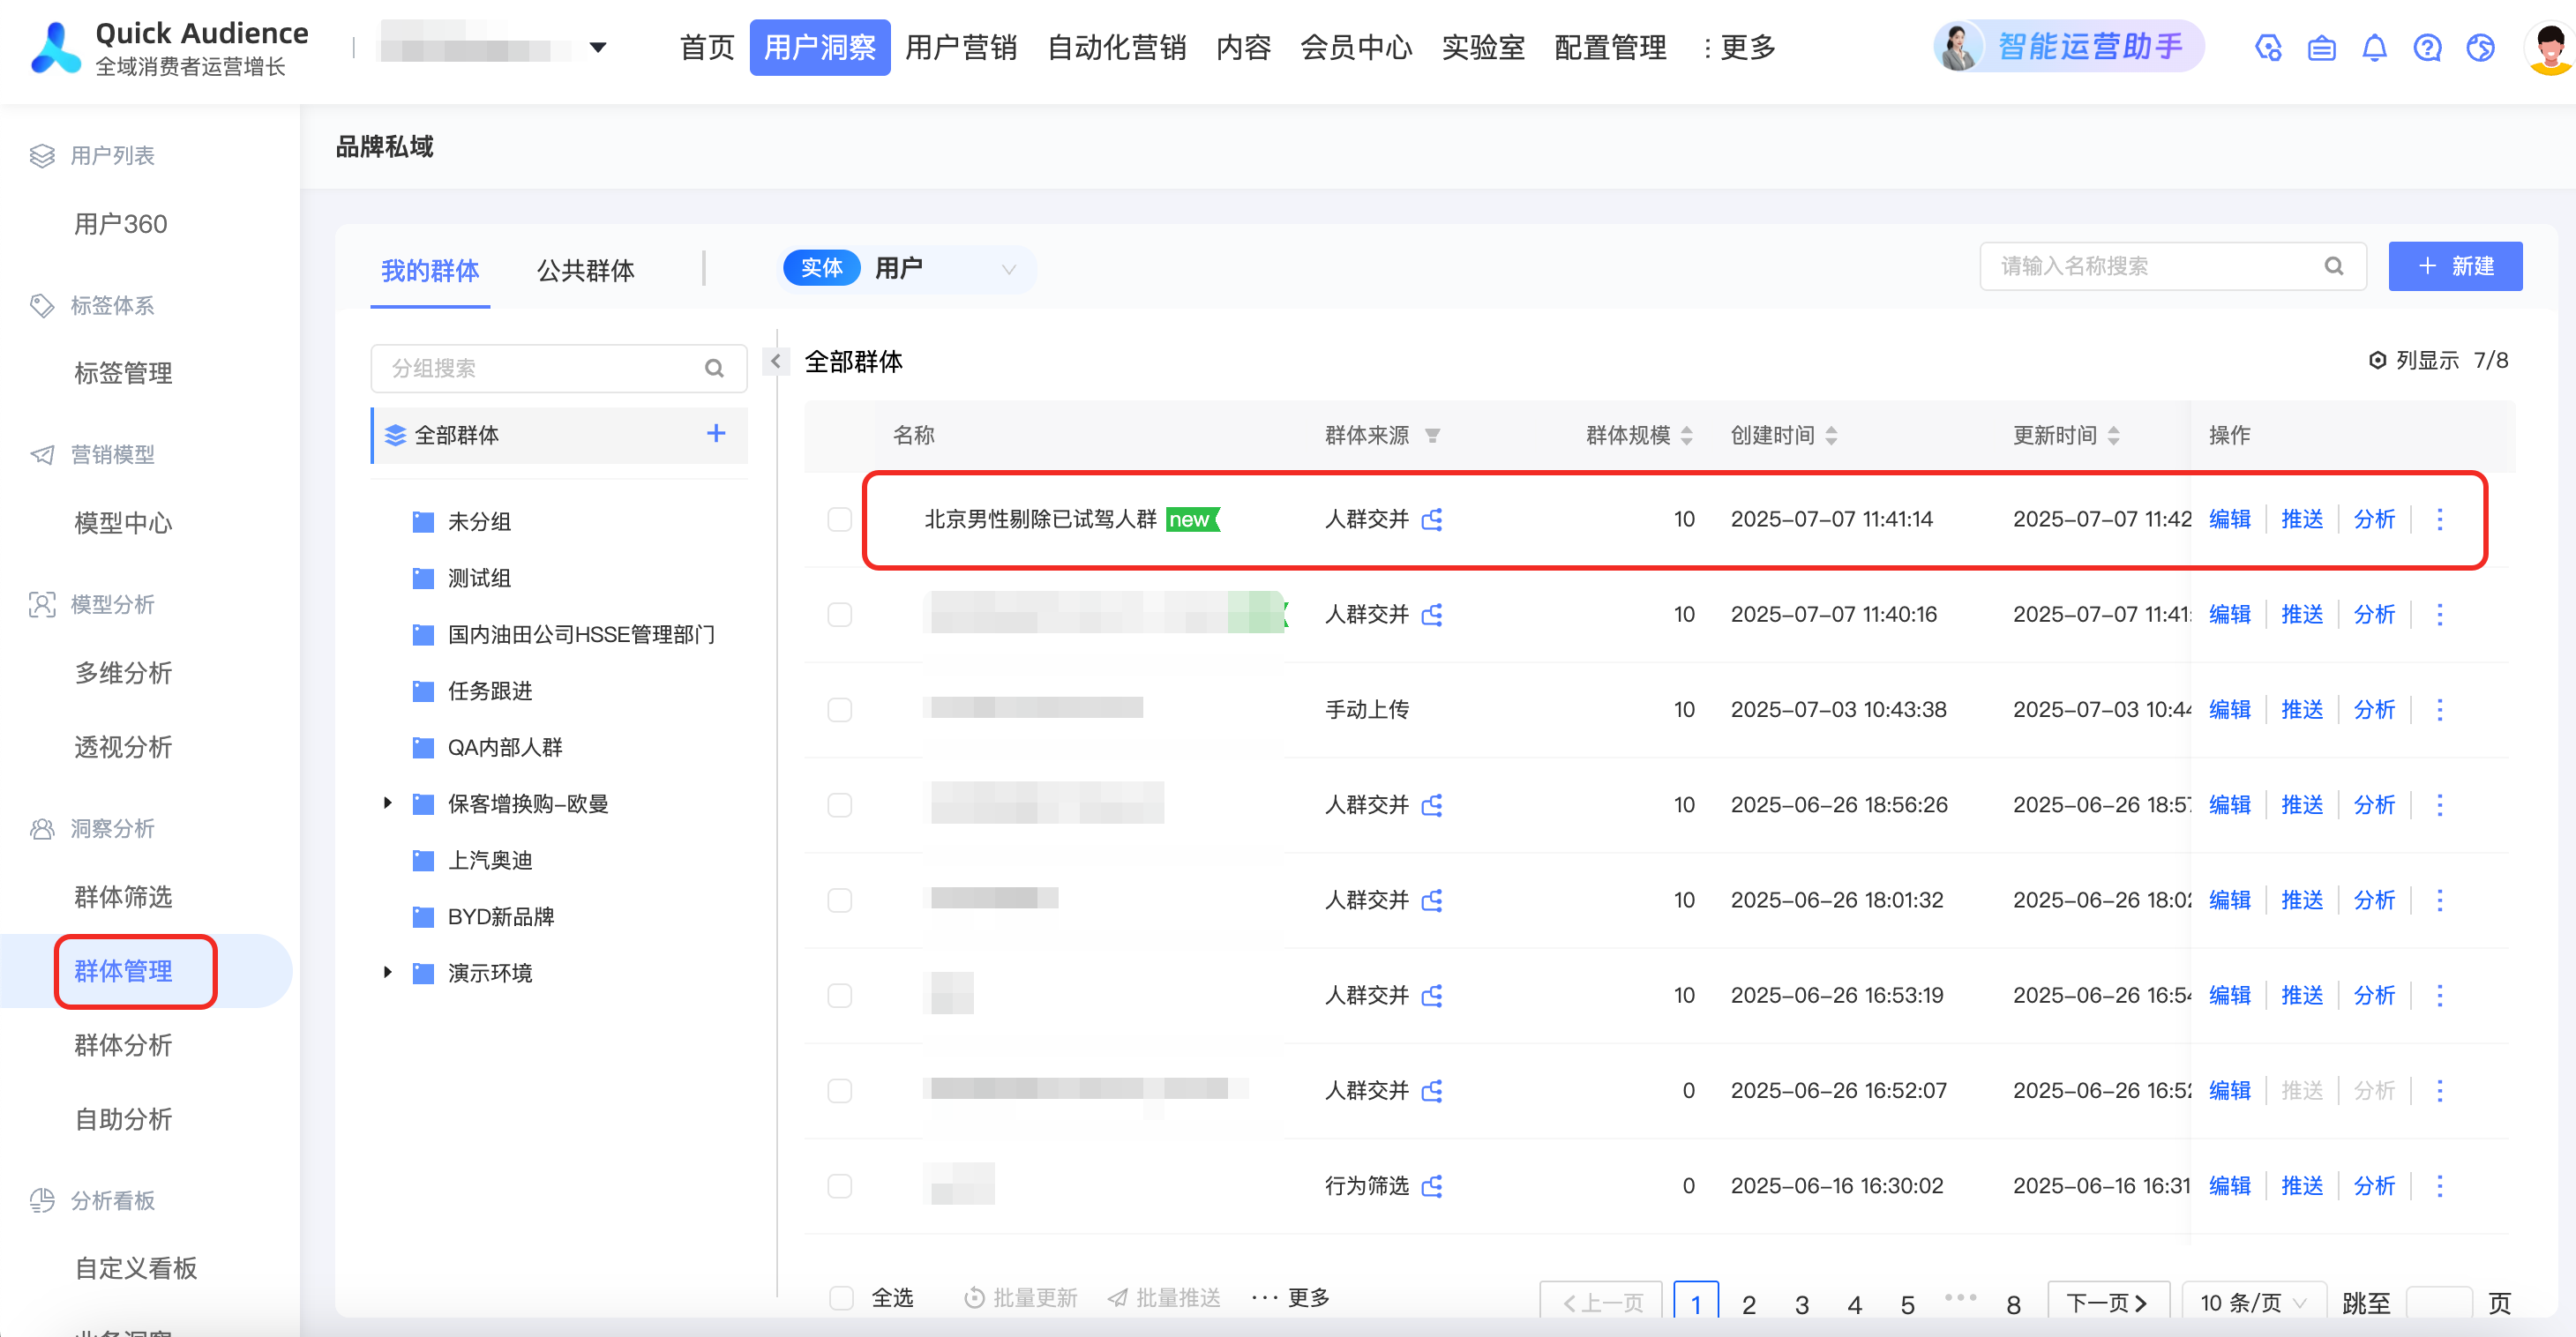Sort by 群体规模 column arrows
This screenshot has height=1337, width=2576.
pos(1687,435)
